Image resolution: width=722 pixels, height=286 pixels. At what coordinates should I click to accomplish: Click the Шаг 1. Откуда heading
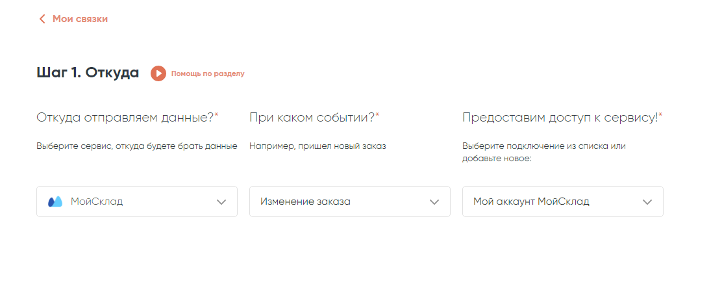click(x=88, y=73)
